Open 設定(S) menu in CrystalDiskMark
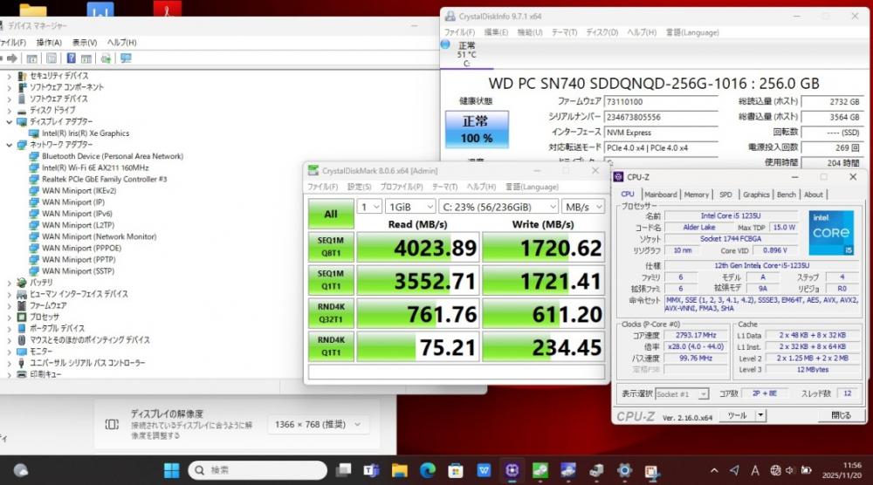Screen dimensions: 873x485 click(x=359, y=187)
